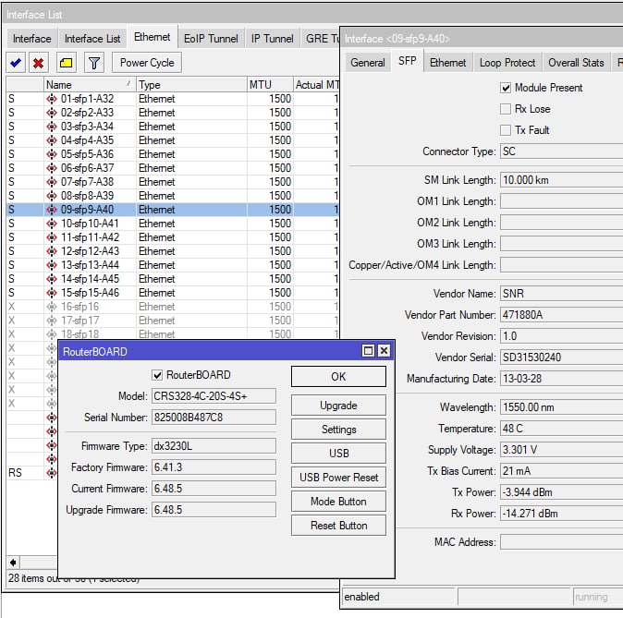Click disabled interface icon of 16-sfp16 row
The image size is (623, 618).
coord(52,307)
